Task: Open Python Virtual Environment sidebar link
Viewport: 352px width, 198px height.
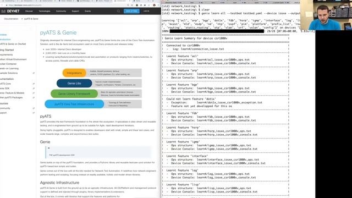Action: pyautogui.click(x=13, y=59)
